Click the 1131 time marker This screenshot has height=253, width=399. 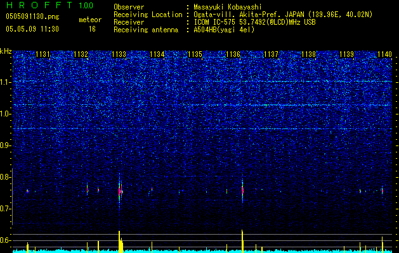43,54
